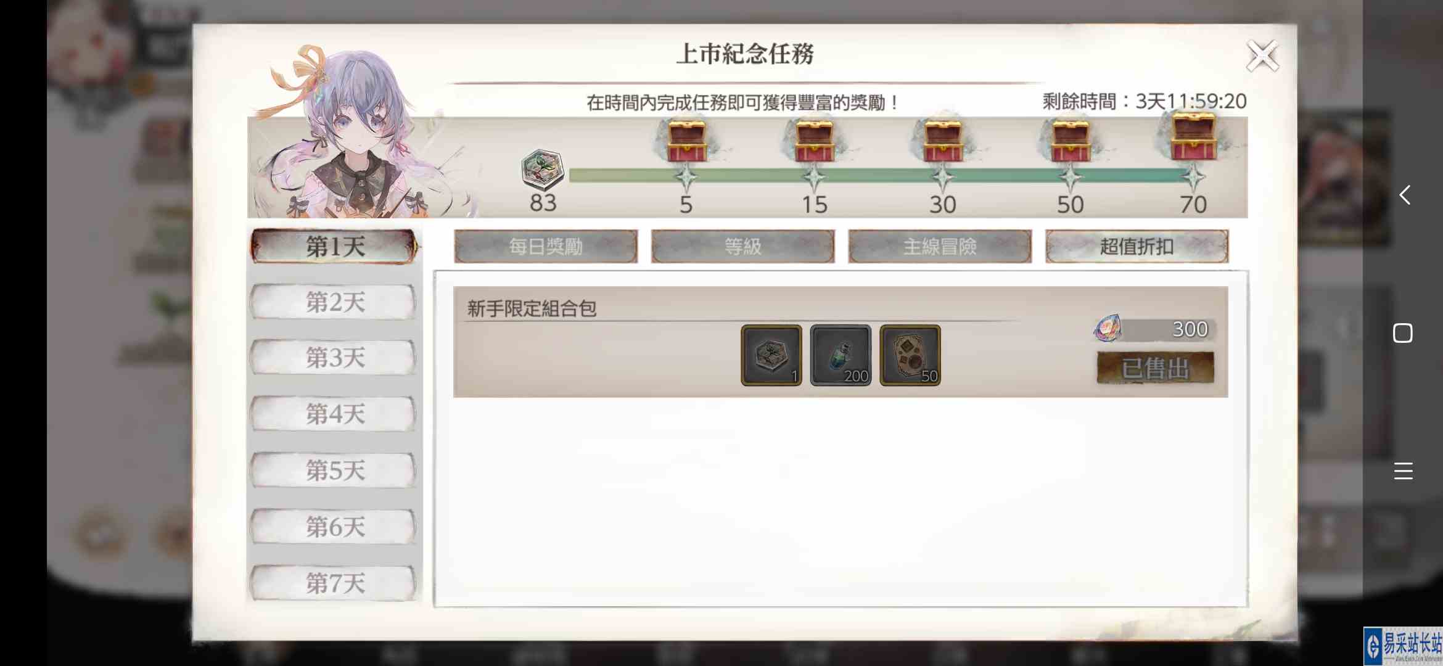Open the 每日獎勵 category tab
Image resolution: width=1443 pixels, height=666 pixels.
(546, 247)
